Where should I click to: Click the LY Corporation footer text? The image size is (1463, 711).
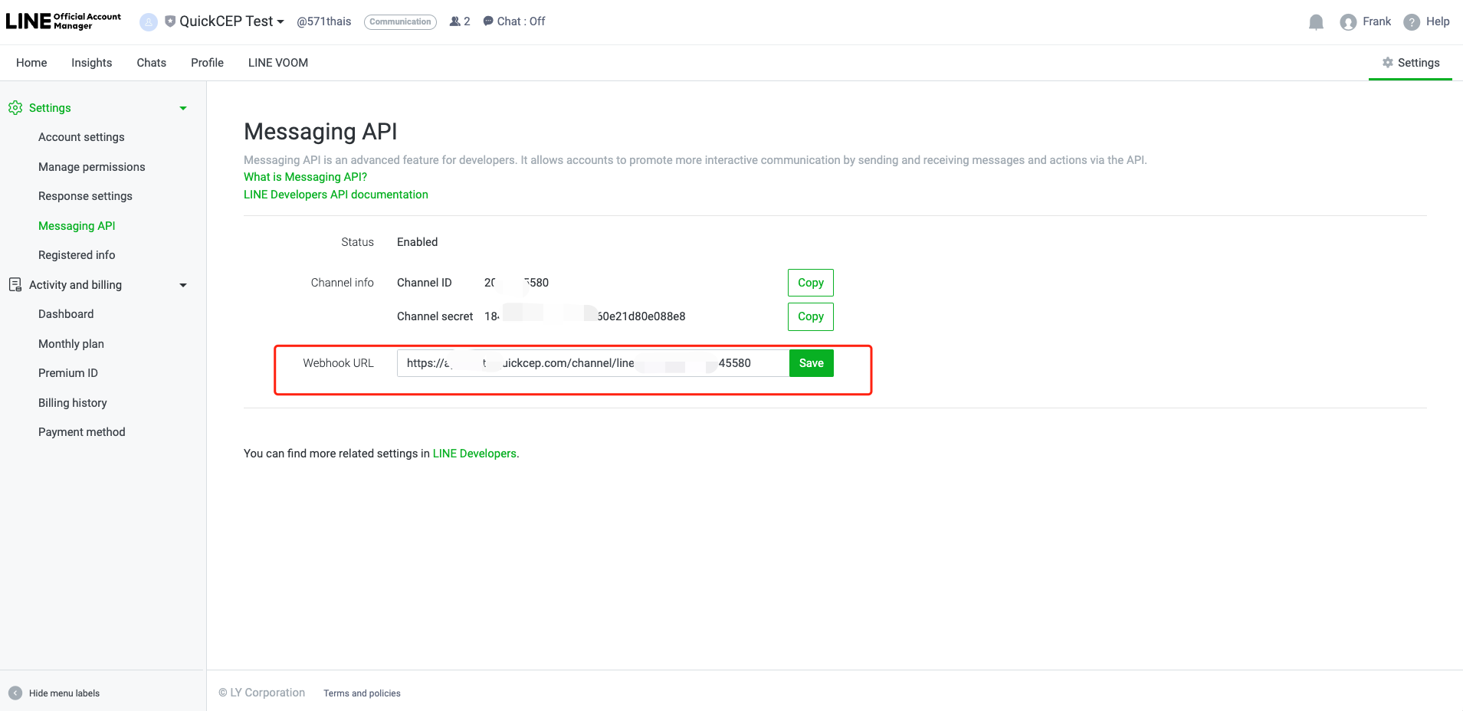262,693
